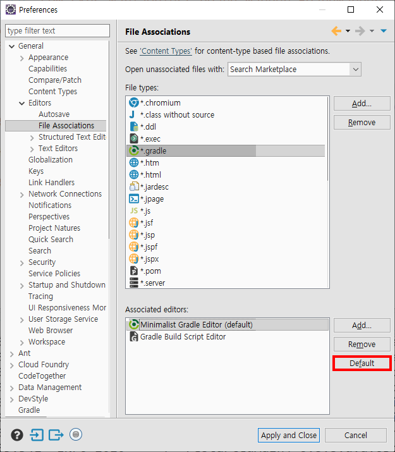The image size is (395, 452).
Task: Click the Minimalist Gradle Editor icon
Action: [134, 324]
